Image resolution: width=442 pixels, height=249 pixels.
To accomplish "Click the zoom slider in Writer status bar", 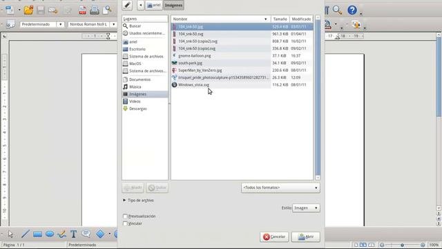I will (402, 245).
